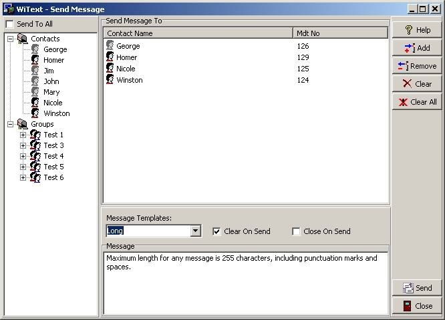The image size is (445, 320).
Task: Sort by the Contact Name column header
Action: pos(198,33)
